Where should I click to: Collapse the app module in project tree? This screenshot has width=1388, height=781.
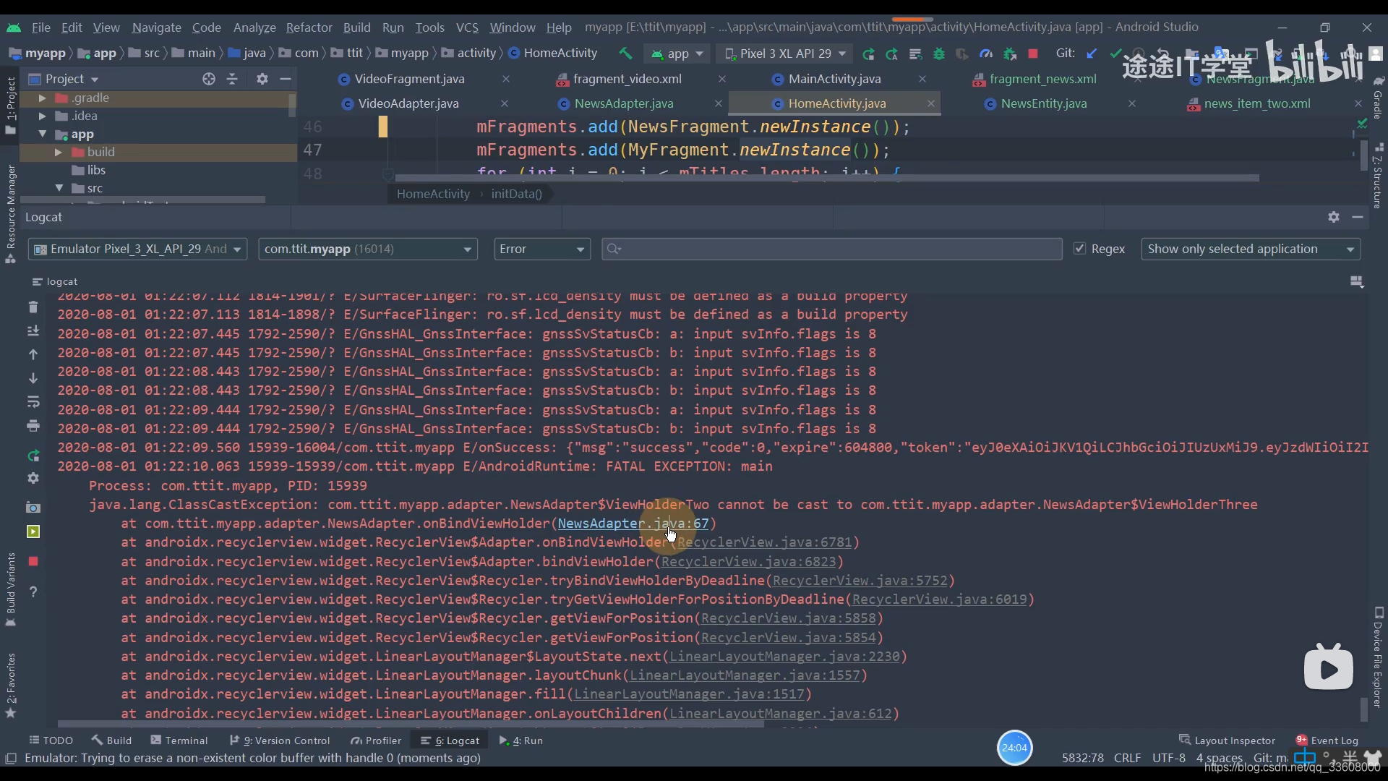(42, 134)
